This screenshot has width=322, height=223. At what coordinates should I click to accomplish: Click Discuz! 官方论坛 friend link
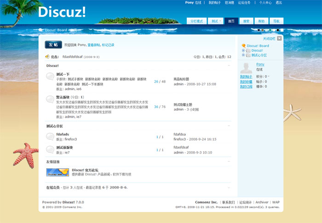tap(85, 170)
